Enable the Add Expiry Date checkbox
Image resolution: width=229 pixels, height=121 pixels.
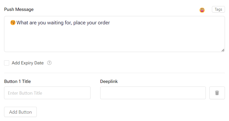pos(7,63)
